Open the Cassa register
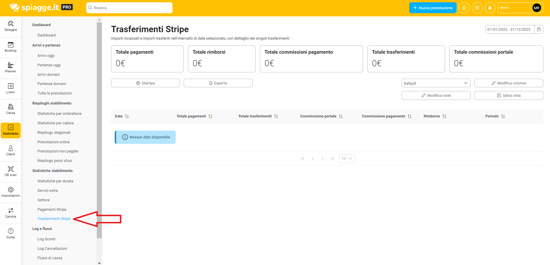This screenshot has width=550, height=265. pos(11,109)
